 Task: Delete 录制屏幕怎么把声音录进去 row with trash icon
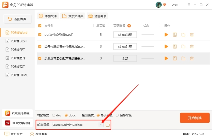[x=192, y=58]
